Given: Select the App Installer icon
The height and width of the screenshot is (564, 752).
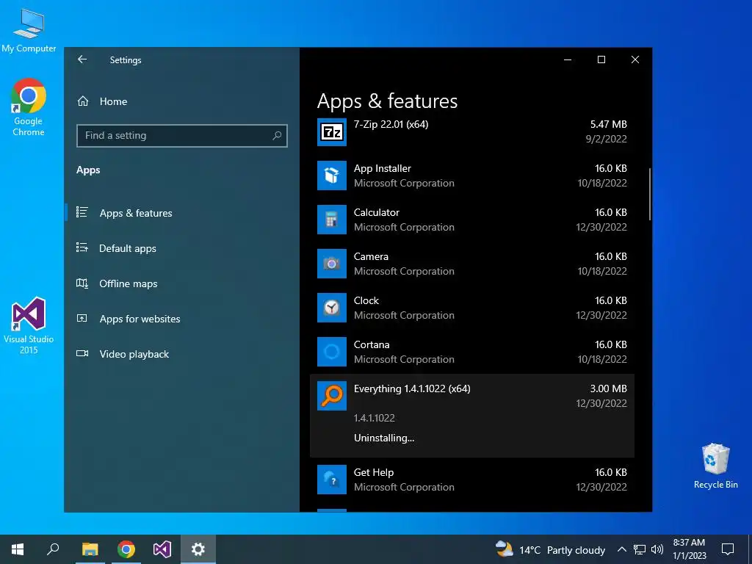Looking at the screenshot, I should pyautogui.click(x=332, y=176).
